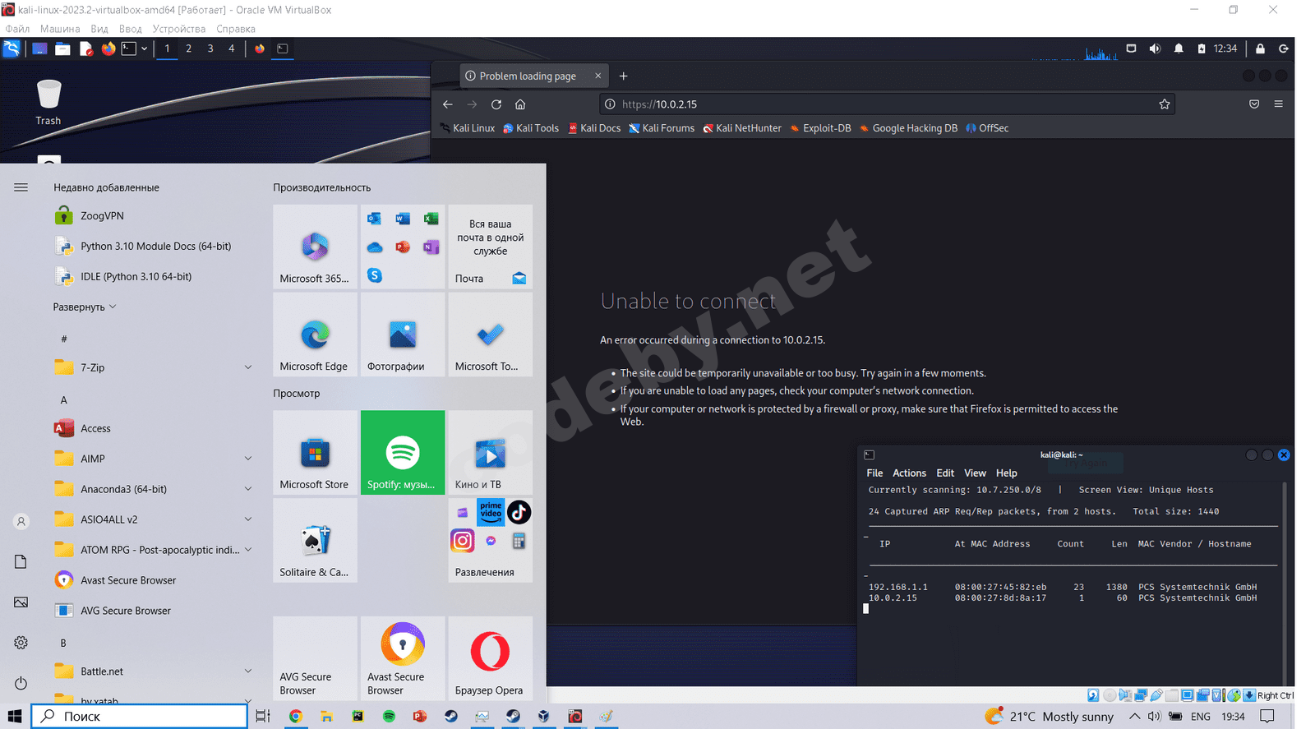This screenshot has width=1315, height=729.
Task: Launch the terminal emulator from Kali panel
Action: pyautogui.click(x=129, y=48)
